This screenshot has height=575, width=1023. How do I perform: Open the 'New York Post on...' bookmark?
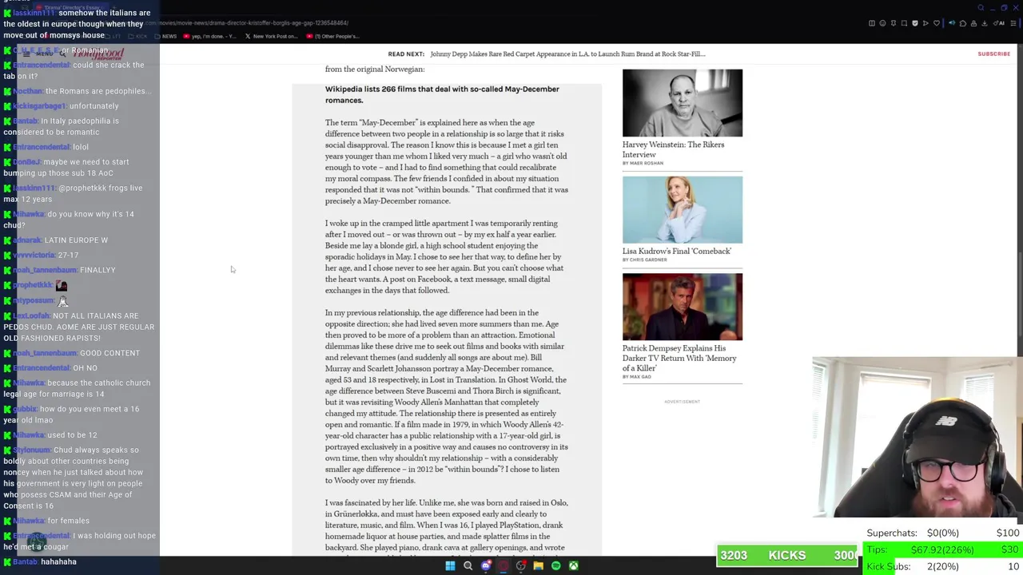pyautogui.click(x=273, y=36)
